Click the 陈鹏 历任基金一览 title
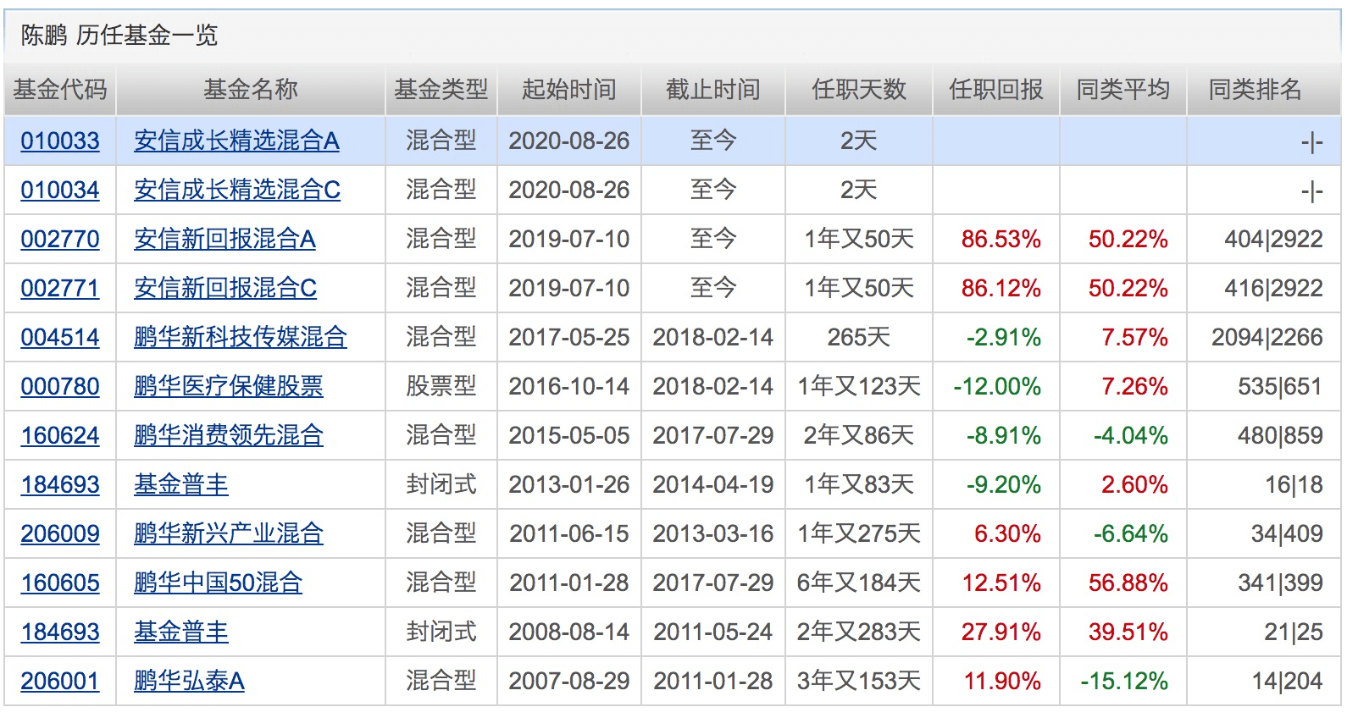Viewport: 1347px width, 718px height. click(119, 35)
